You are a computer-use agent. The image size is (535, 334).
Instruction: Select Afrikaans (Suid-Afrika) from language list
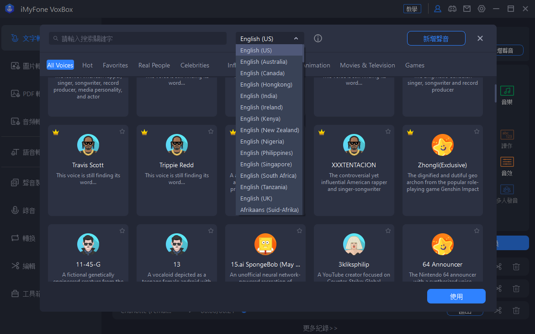click(x=269, y=210)
